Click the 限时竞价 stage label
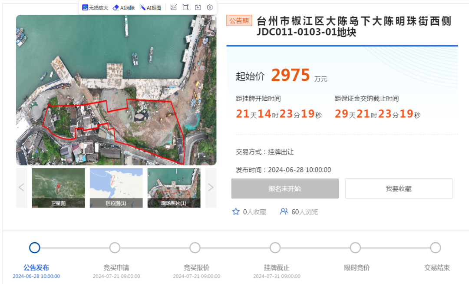469x284 pixels. pos(357,267)
